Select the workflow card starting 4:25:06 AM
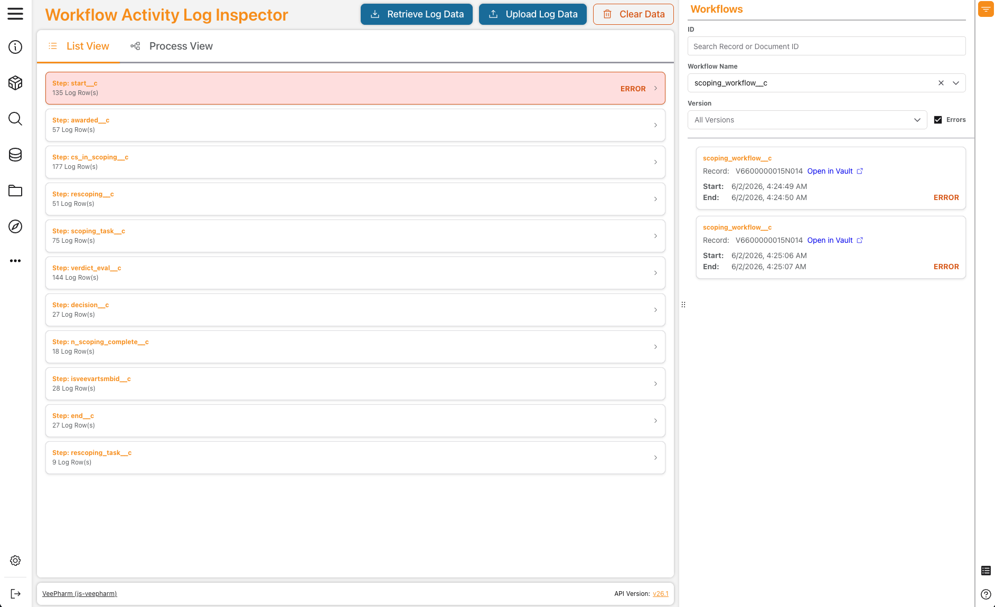 pyautogui.click(x=831, y=248)
